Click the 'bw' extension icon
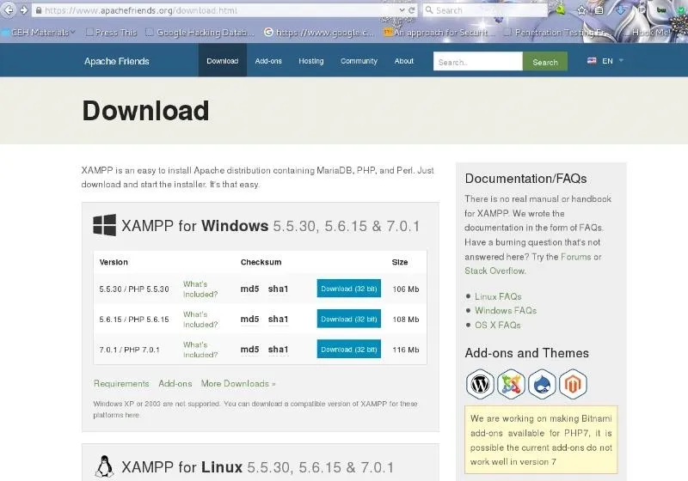The image size is (688, 481). click(660, 9)
